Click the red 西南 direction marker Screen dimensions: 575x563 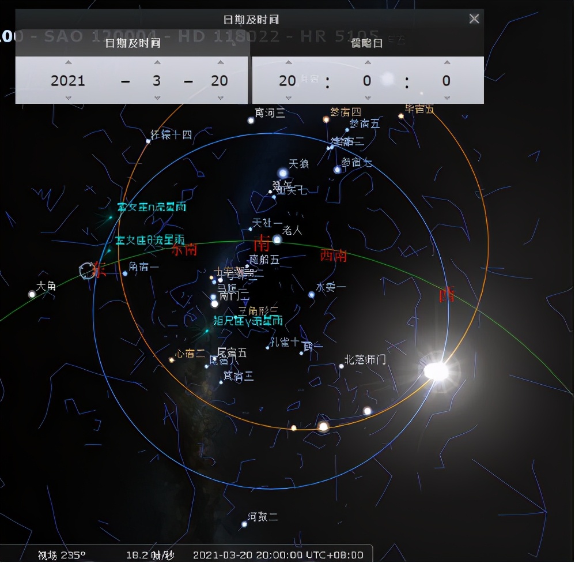click(334, 255)
